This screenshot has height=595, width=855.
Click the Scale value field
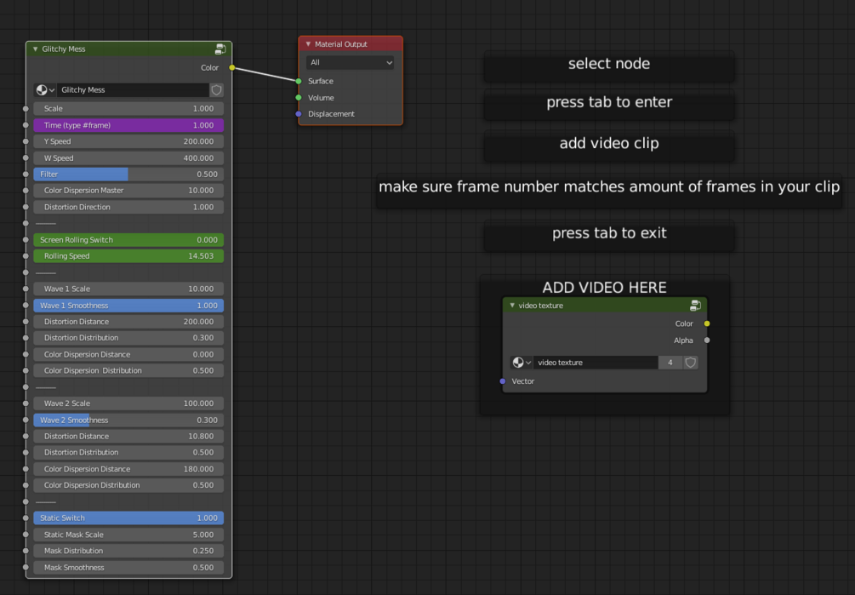tap(128, 108)
